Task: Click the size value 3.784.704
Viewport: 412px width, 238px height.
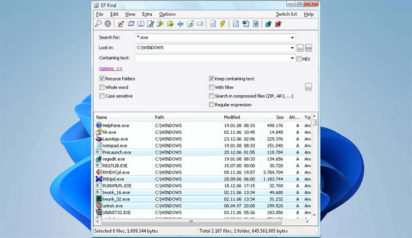Action: pos(273,172)
